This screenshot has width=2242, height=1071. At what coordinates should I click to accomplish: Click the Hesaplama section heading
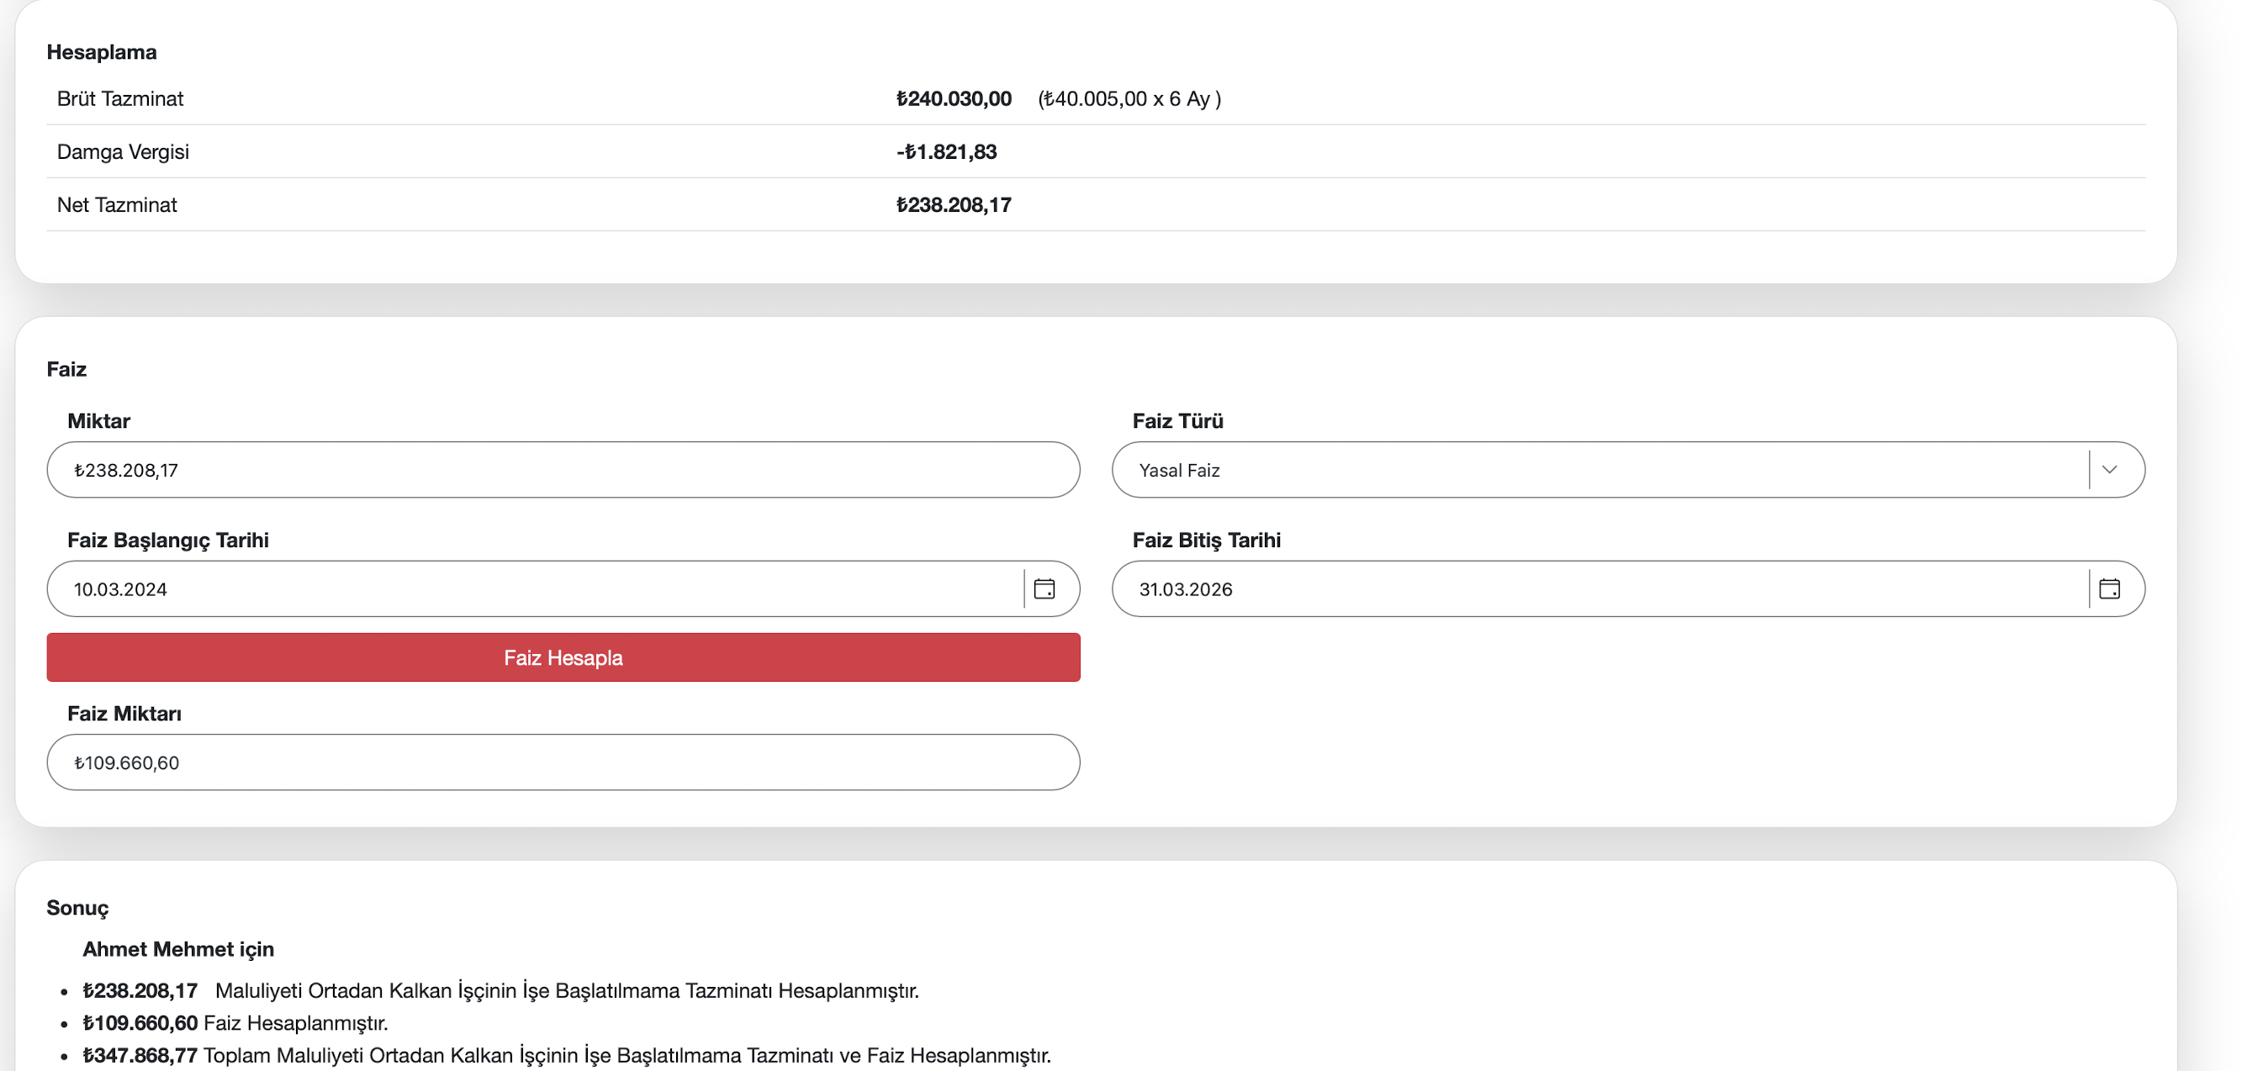[x=102, y=52]
